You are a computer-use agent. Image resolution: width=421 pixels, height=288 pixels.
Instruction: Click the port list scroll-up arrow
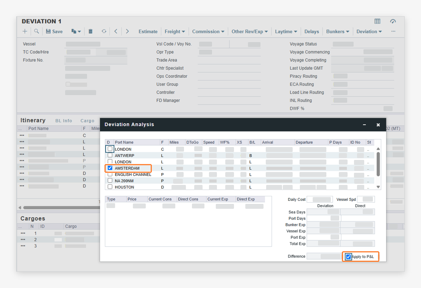click(378, 149)
